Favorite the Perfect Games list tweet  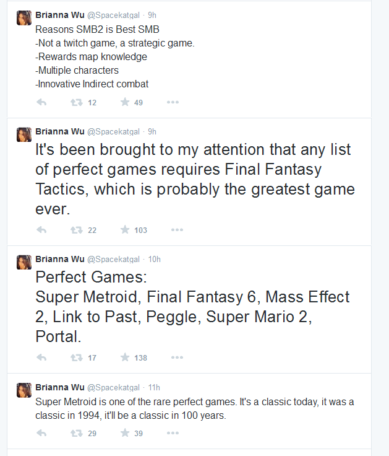pyautogui.click(x=125, y=357)
